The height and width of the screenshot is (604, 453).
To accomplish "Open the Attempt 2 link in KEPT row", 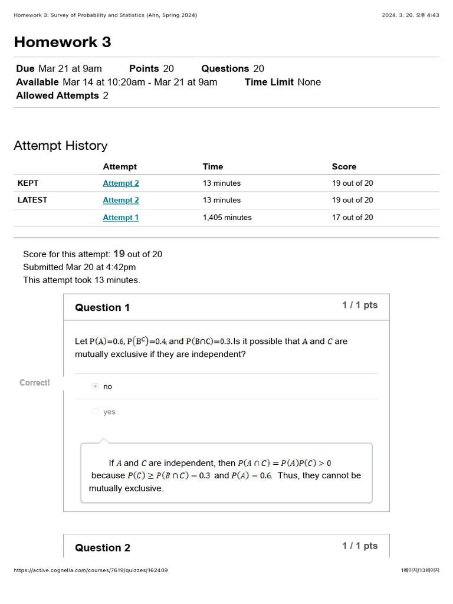I will 121,183.
